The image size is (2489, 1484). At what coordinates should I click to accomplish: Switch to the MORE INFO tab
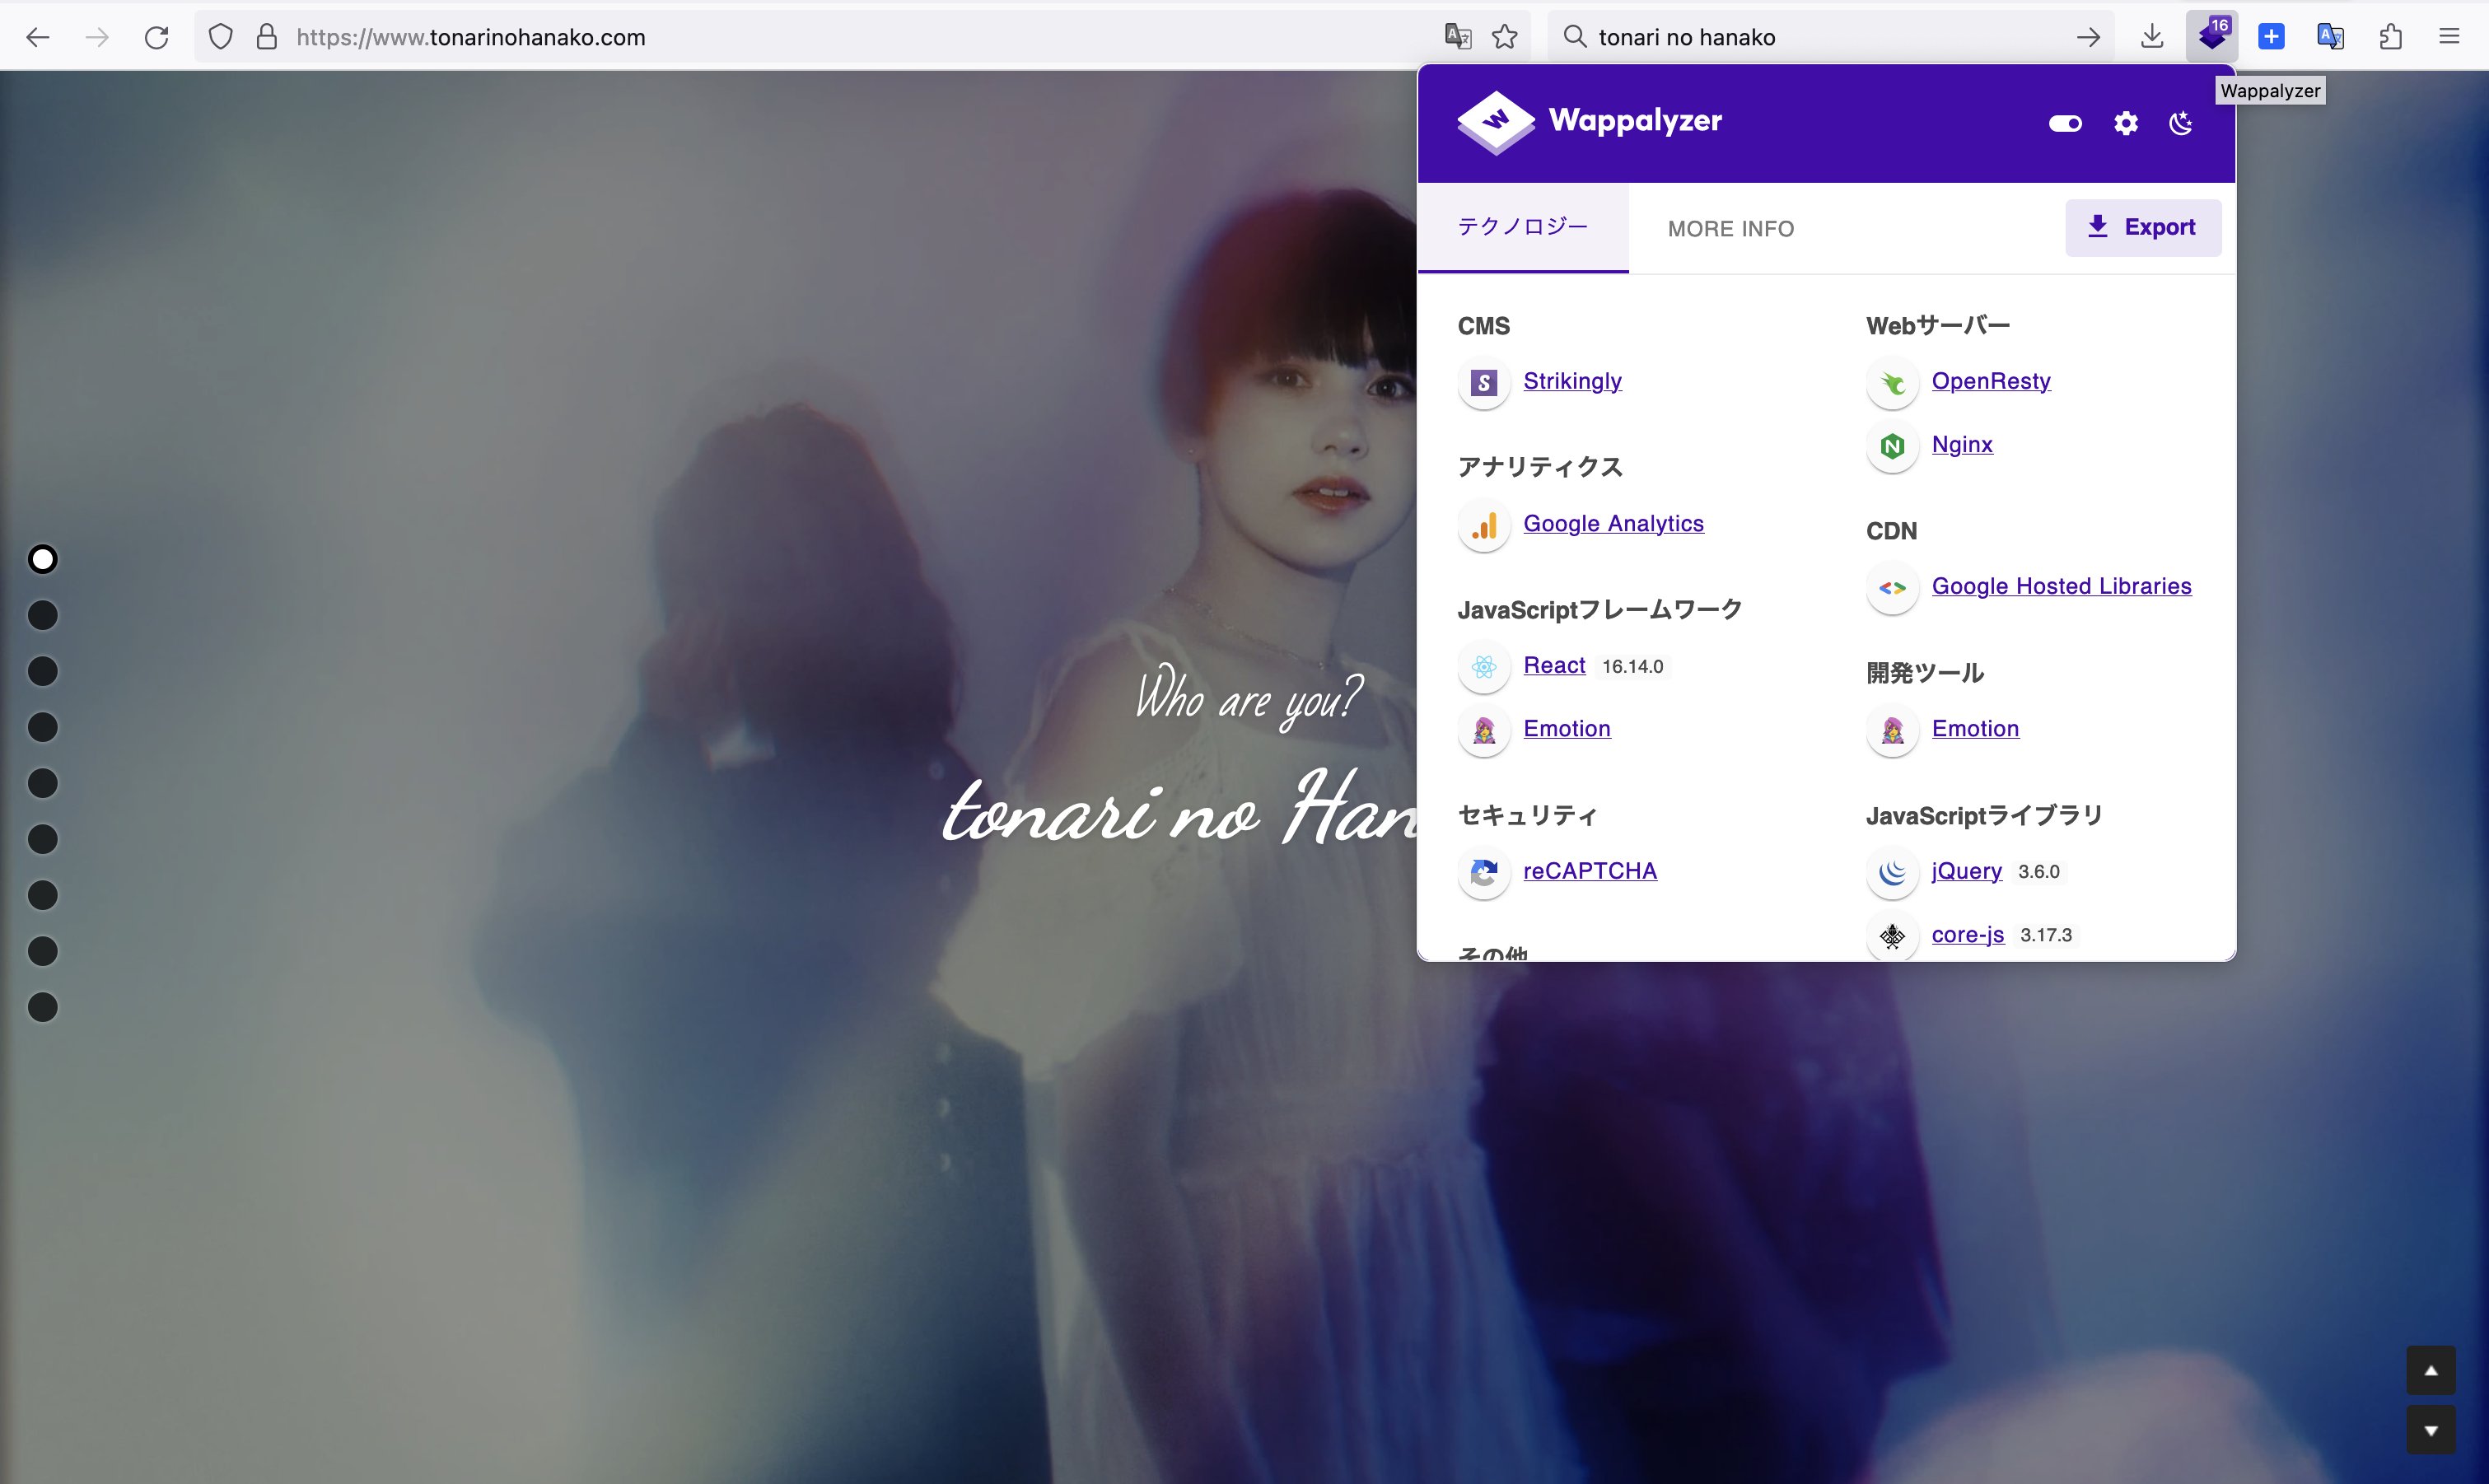click(x=1730, y=229)
